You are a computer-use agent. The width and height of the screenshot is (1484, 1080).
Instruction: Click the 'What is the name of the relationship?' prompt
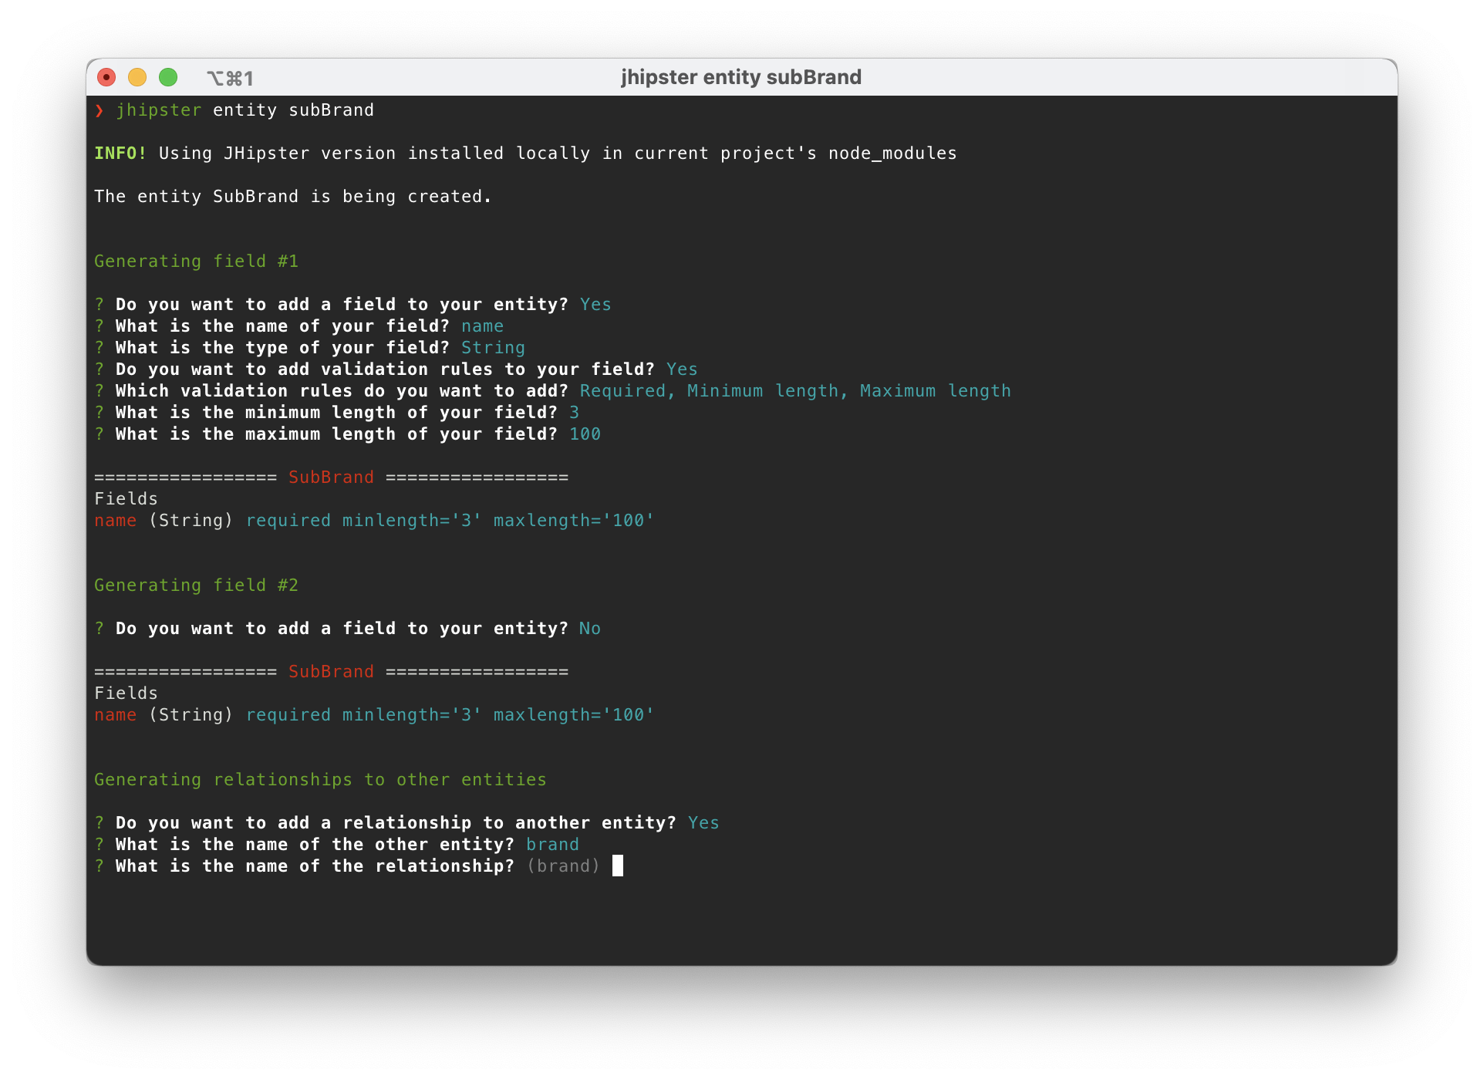315,866
